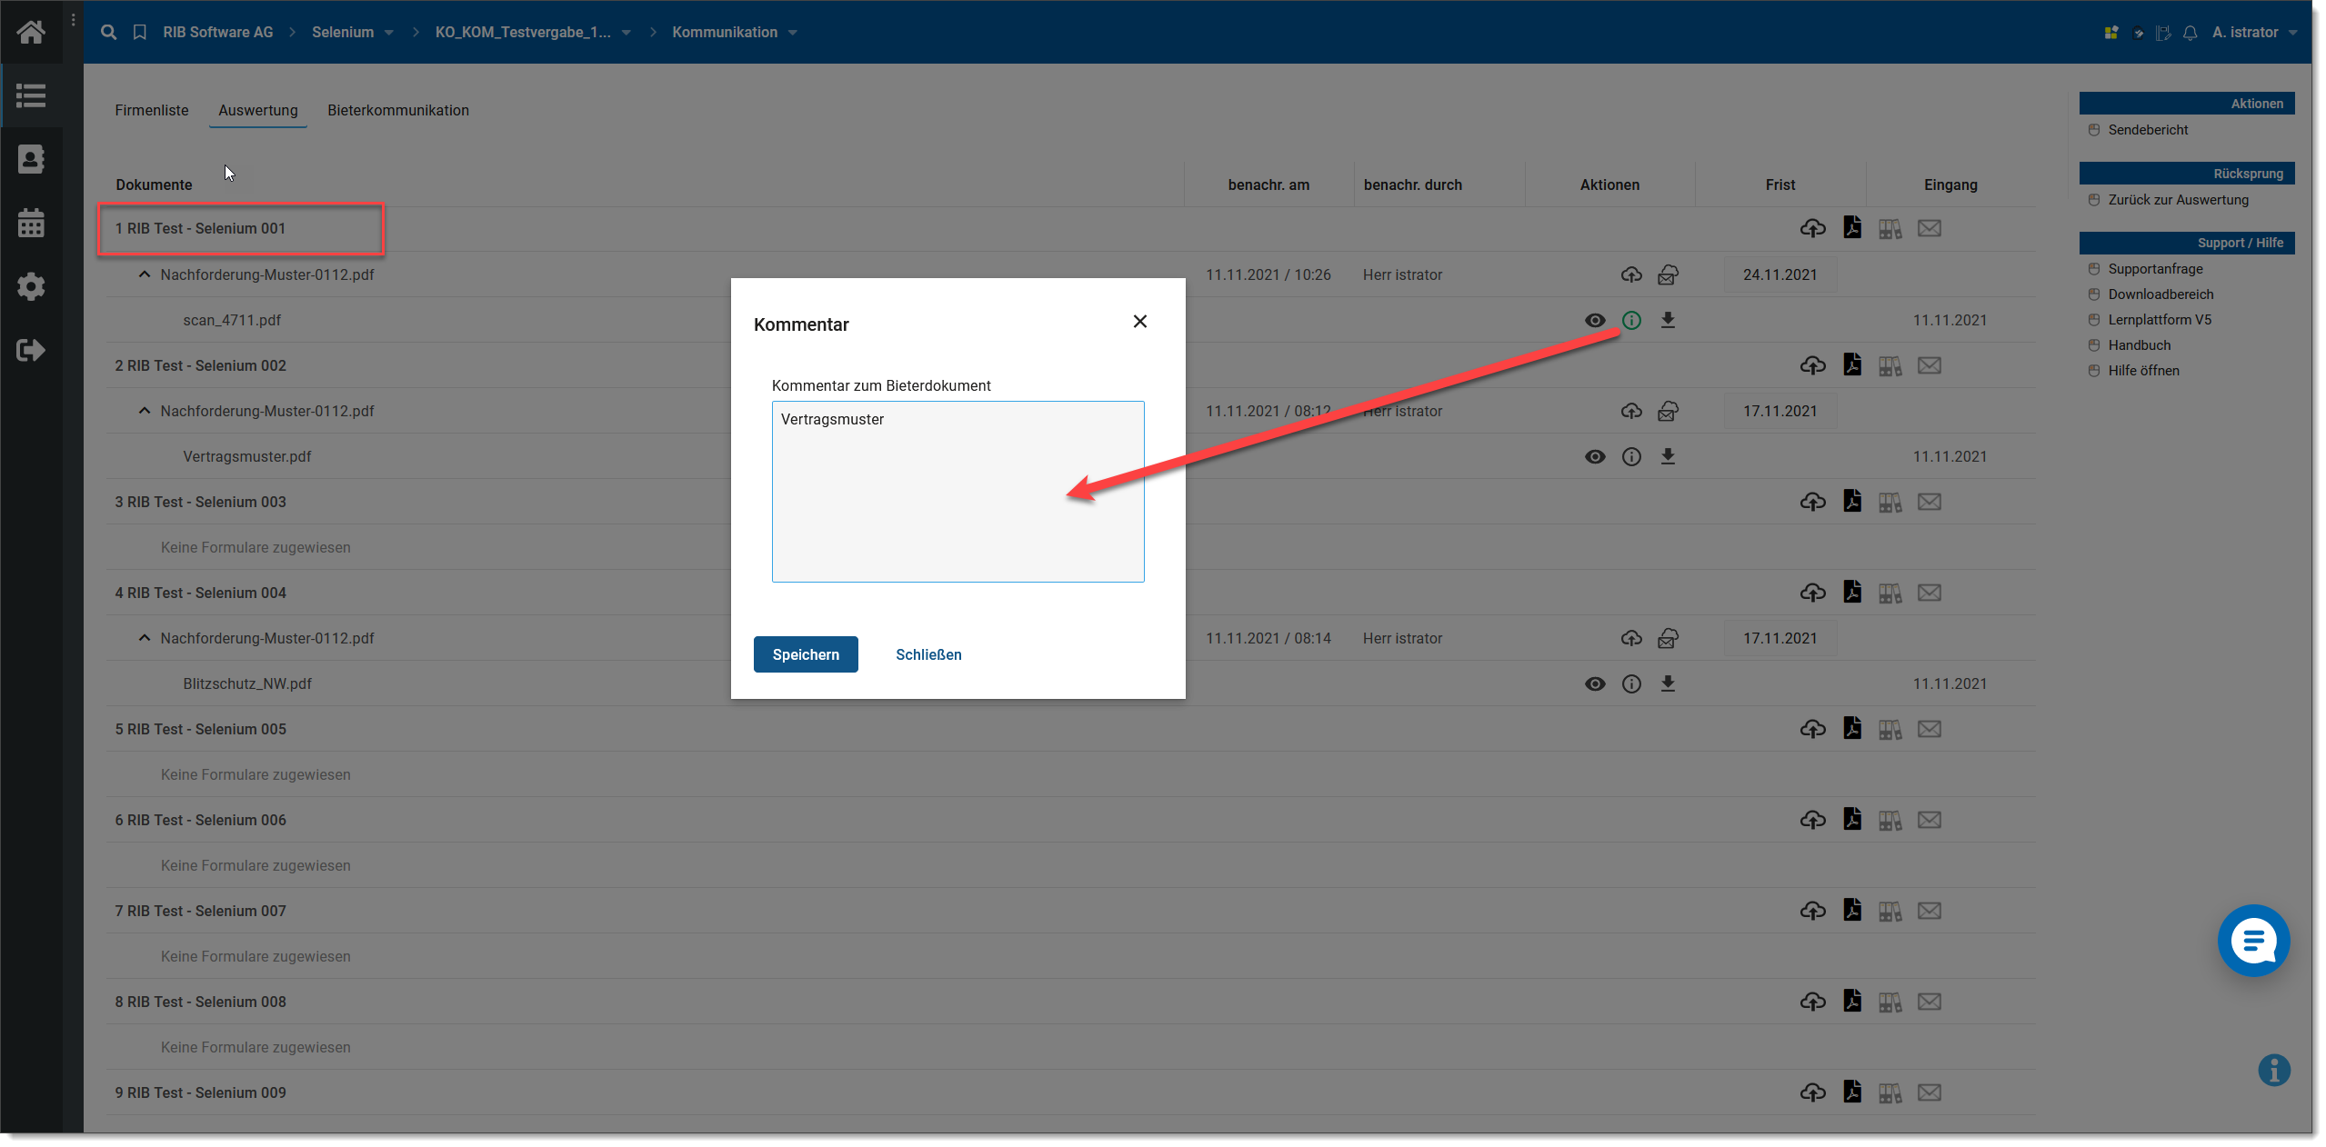Download Blitzschutz_NW.pdf via download icon
The width and height of the screenshot is (2326, 1147).
1667,683
